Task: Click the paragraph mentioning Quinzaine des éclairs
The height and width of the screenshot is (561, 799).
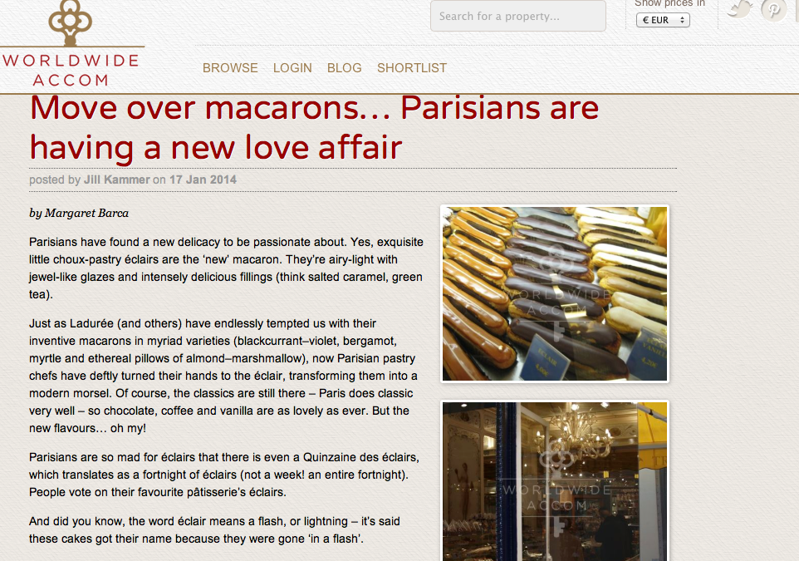Action: coord(224,475)
